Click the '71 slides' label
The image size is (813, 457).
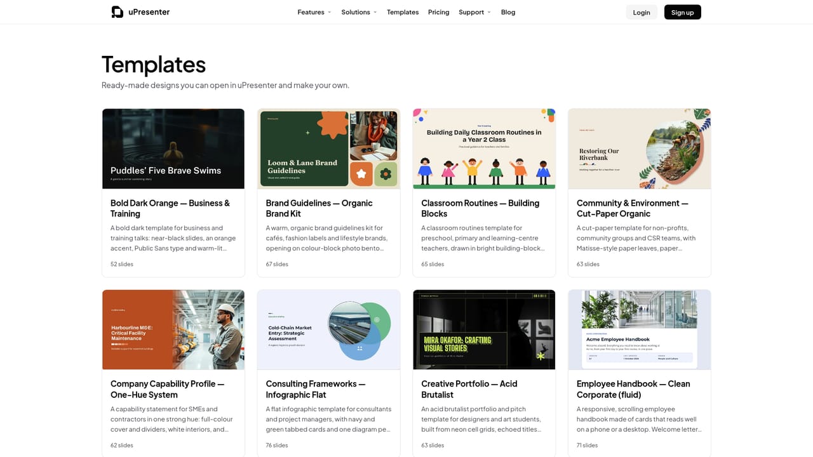[588, 445]
